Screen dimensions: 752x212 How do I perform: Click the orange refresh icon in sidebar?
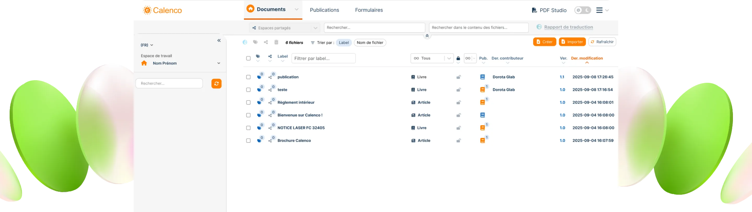[216, 84]
